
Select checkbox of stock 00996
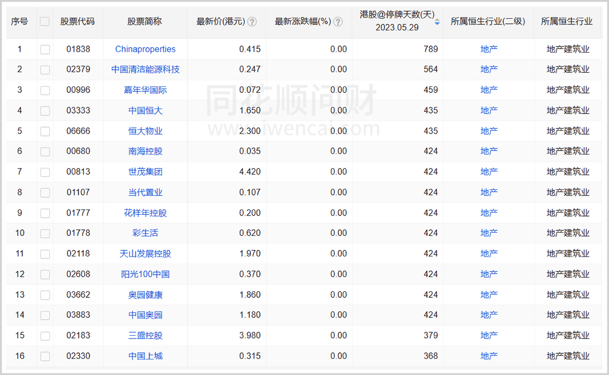coord(45,90)
